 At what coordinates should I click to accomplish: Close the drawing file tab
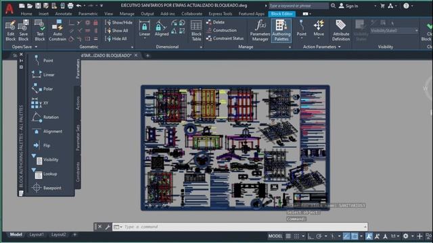click(136, 55)
